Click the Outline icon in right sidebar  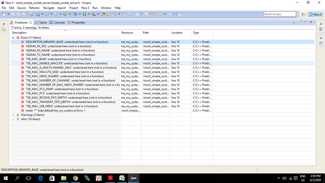321,29
